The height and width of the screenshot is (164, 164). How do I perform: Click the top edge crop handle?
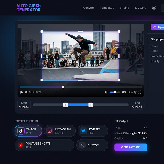coord(80,32)
